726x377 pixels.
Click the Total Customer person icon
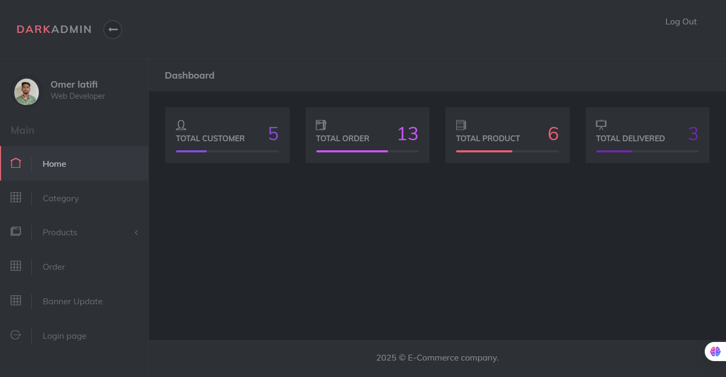tap(181, 124)
